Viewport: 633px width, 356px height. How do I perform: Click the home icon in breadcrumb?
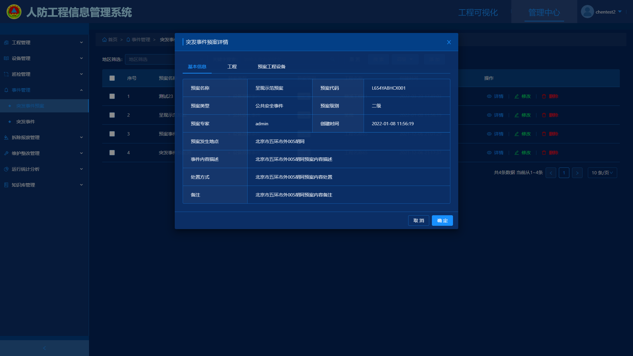tap(105, 40)
